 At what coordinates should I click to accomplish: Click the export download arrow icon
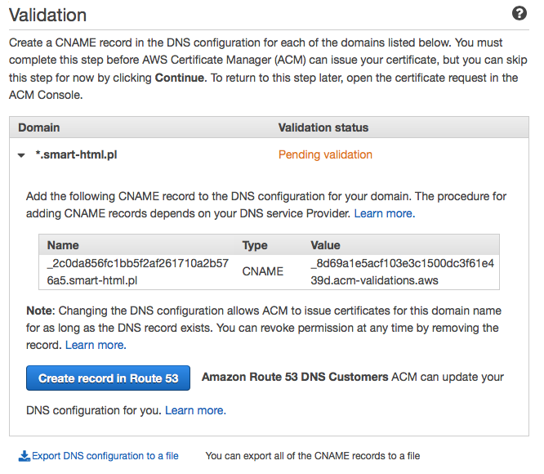click(x=25, y=456)
